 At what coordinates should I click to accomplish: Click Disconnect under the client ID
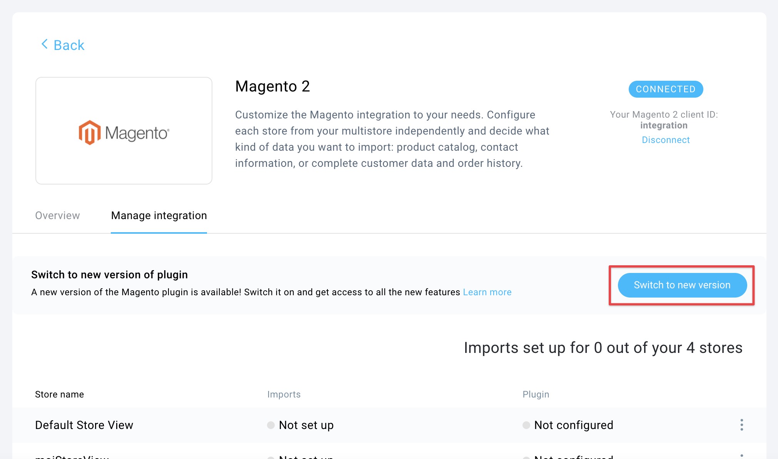[x=666, y=140]
